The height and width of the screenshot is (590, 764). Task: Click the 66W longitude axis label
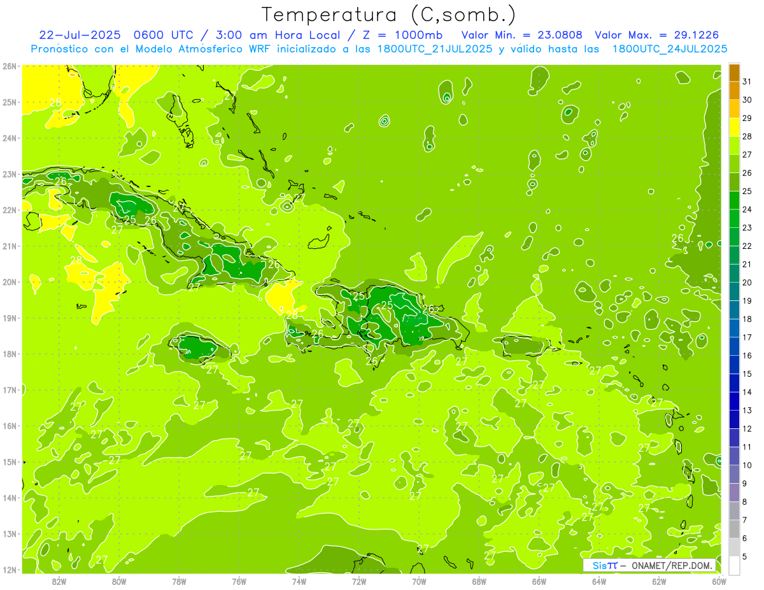click(539, 581)
